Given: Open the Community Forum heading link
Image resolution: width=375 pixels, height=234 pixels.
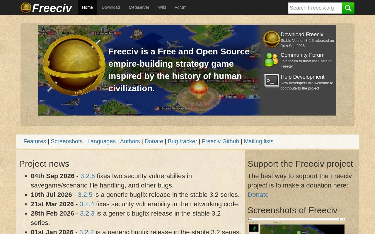Looking at the screenshot, I should (x=303, y=55).
